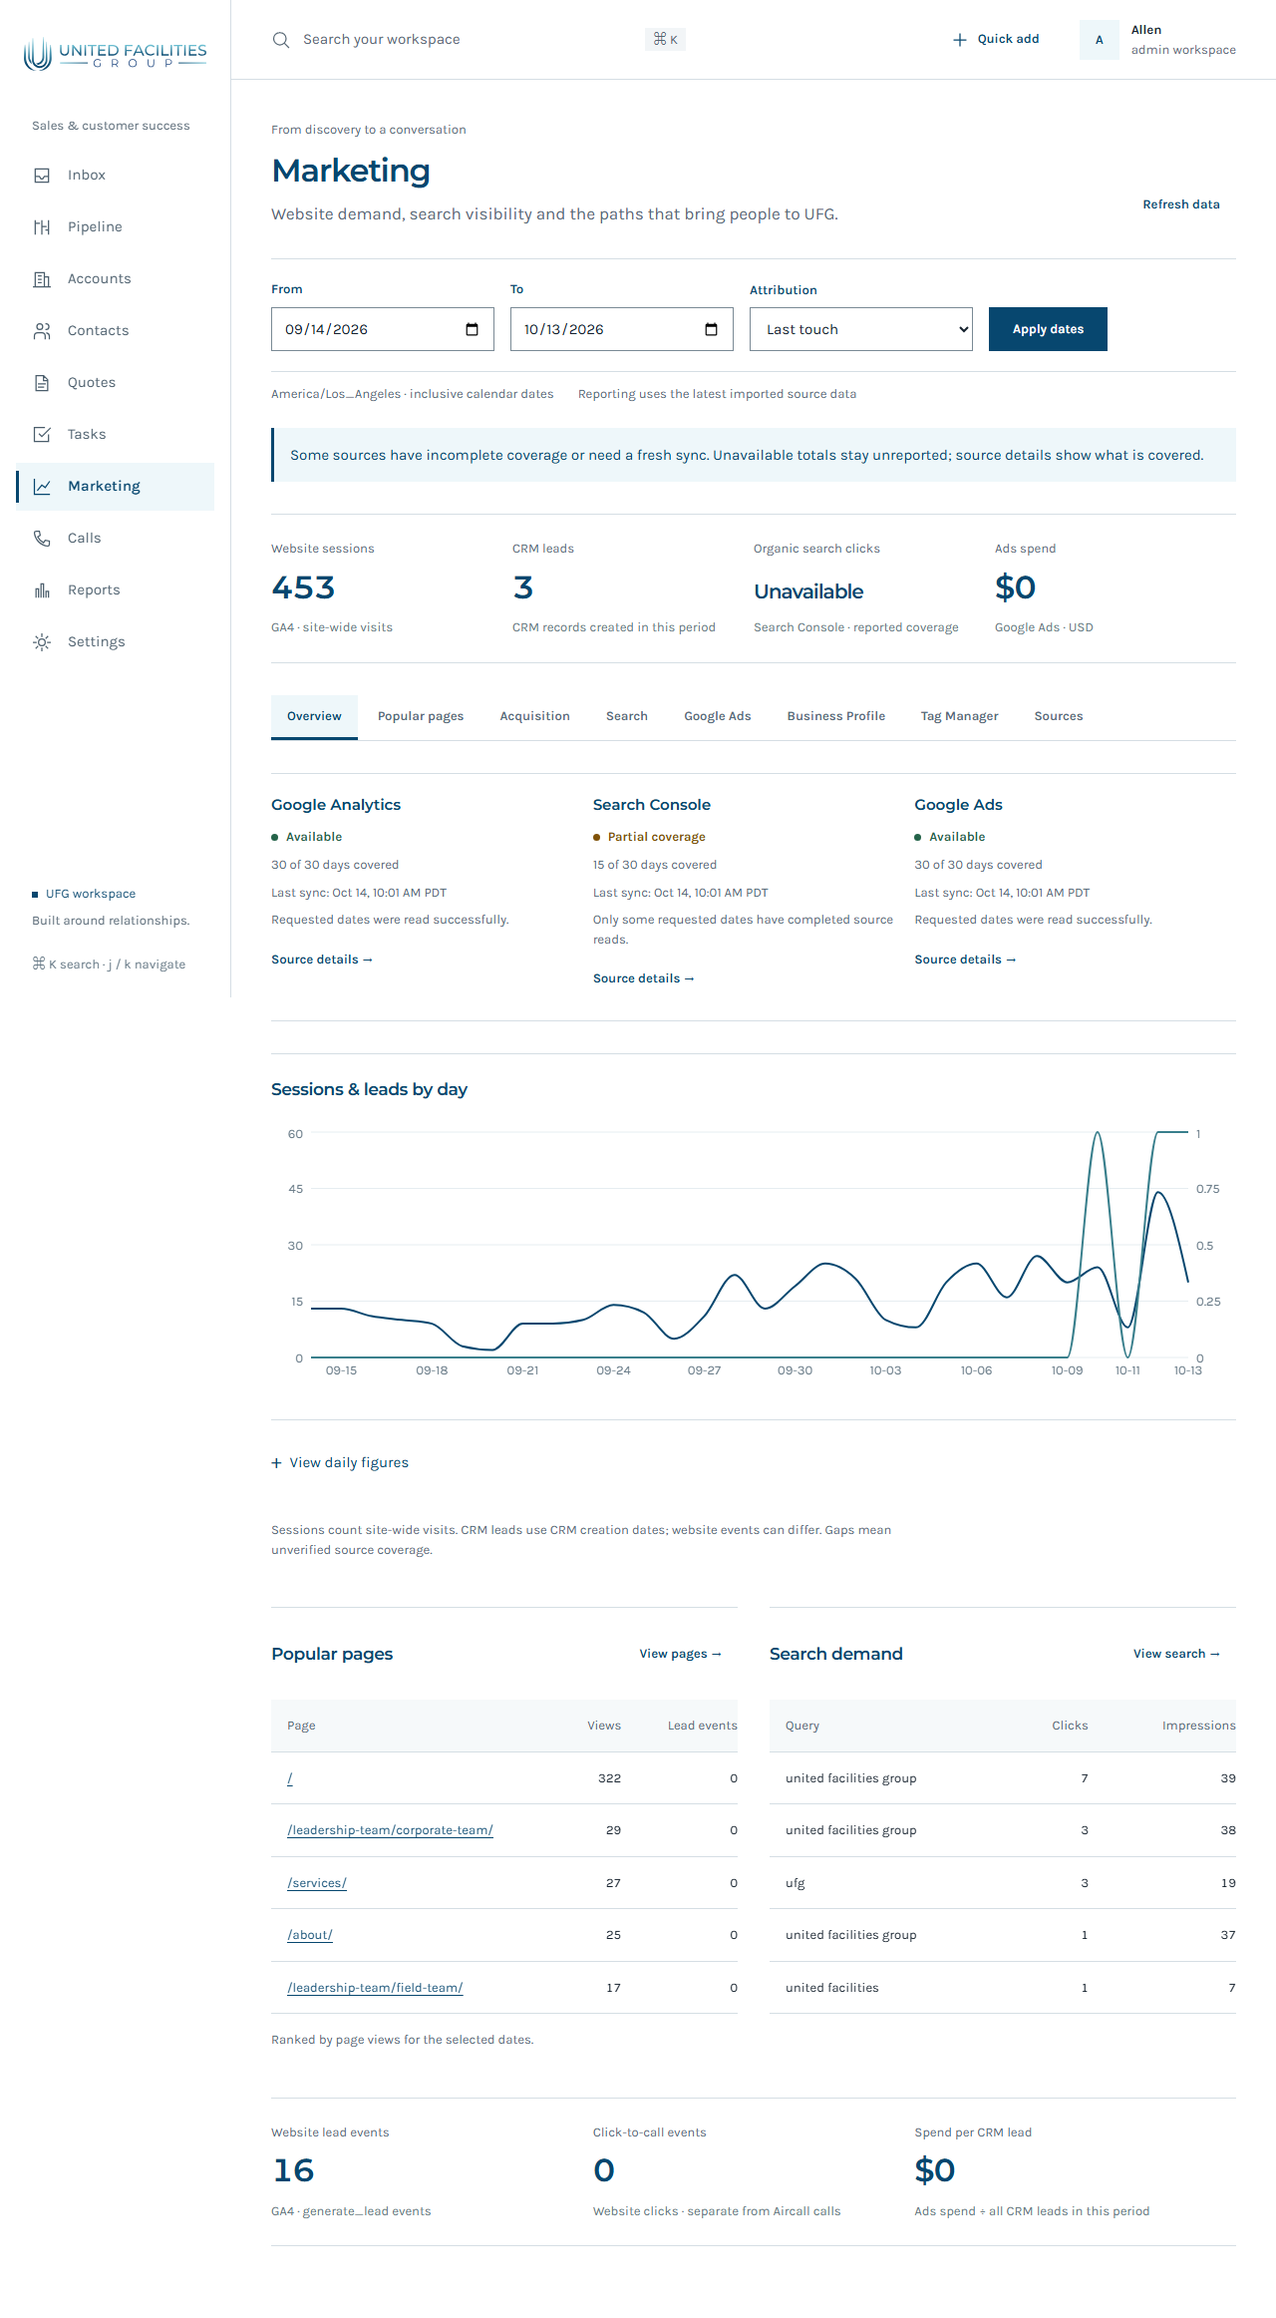Click the Inbox sidebar label

pos(87,176)
